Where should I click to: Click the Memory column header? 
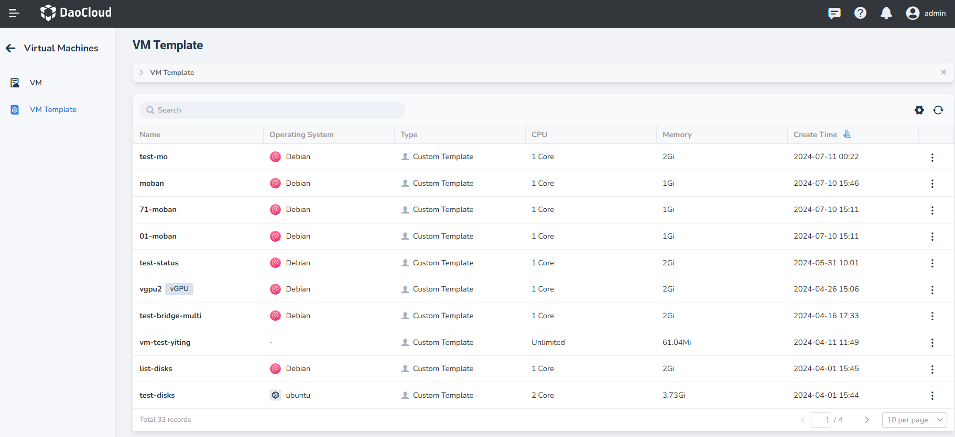(x=677, y=135)
